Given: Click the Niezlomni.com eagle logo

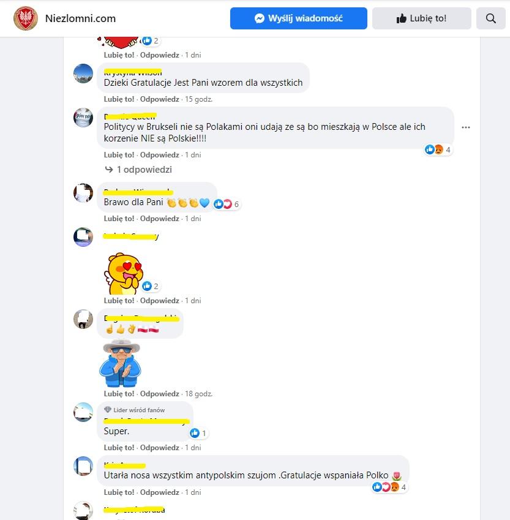Looking at the screenshot, I should [x=26, y=18].
